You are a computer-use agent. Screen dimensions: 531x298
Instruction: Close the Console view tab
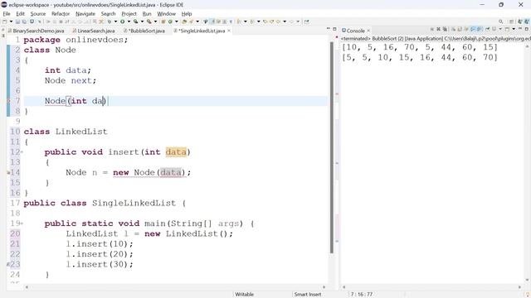[x=368, y=31]
